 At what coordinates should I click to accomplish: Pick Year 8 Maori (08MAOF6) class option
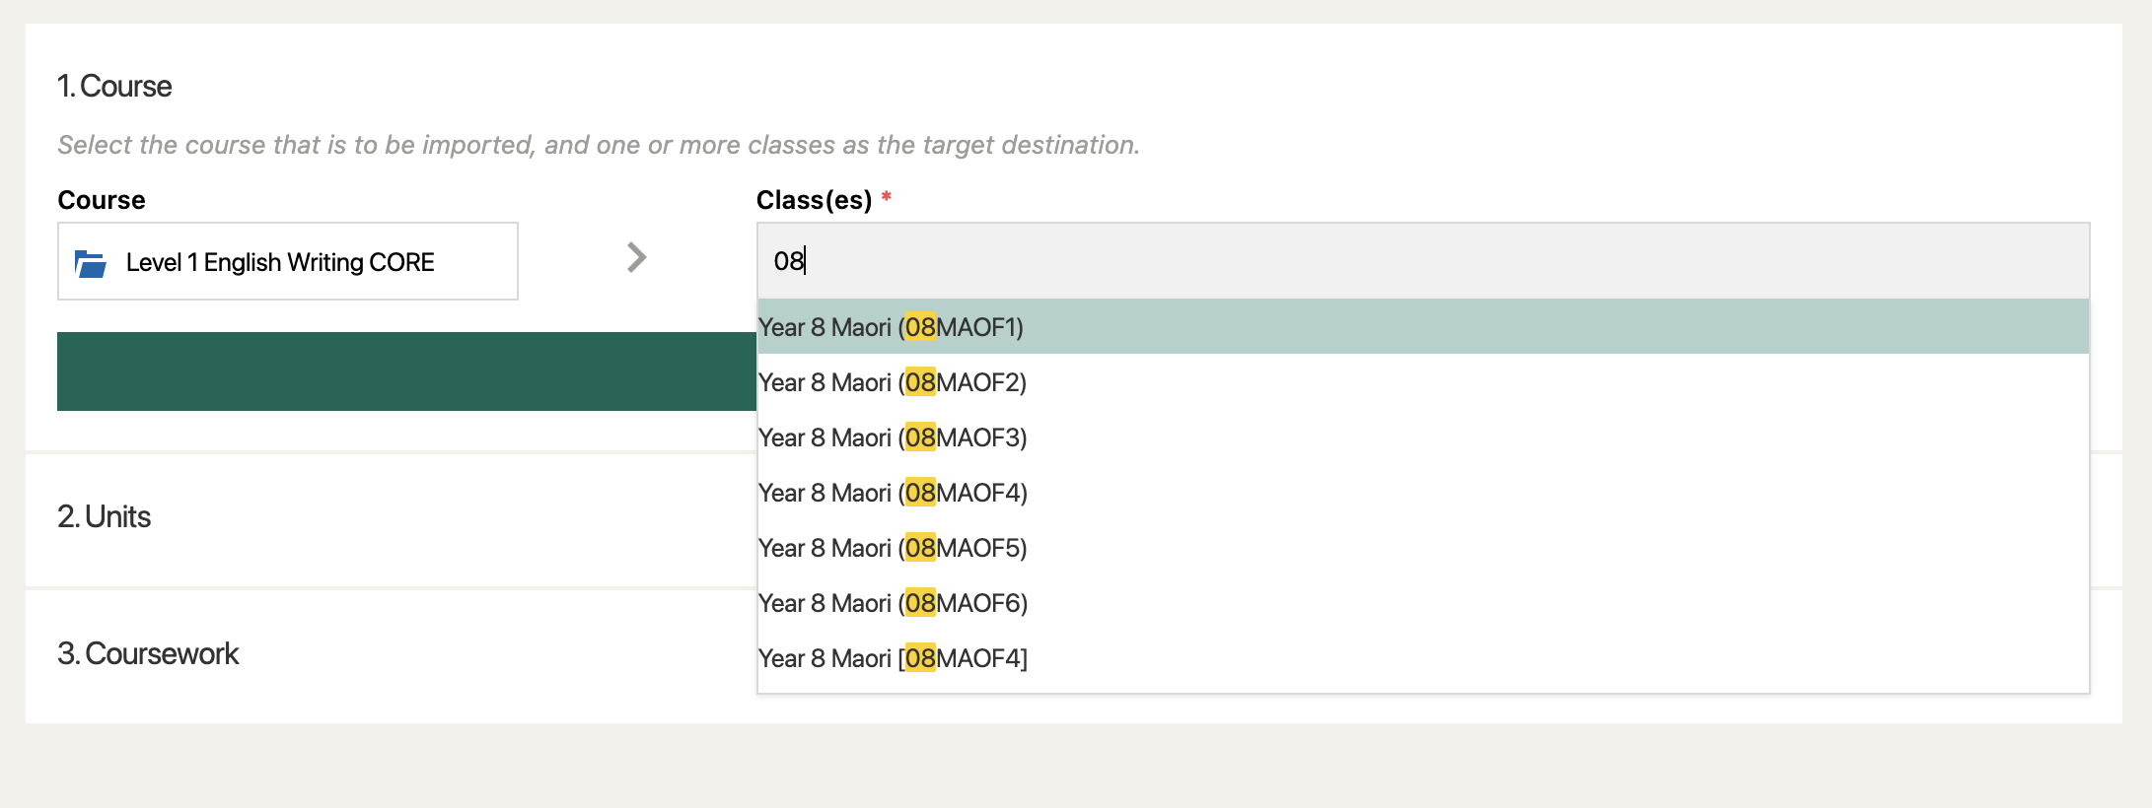tap(1422, 603)
